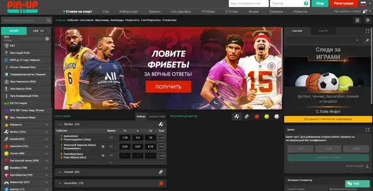Switch to the Live TV tab
Screen dimensions: 373x191
pyautogui.click(x=323, y=31)
